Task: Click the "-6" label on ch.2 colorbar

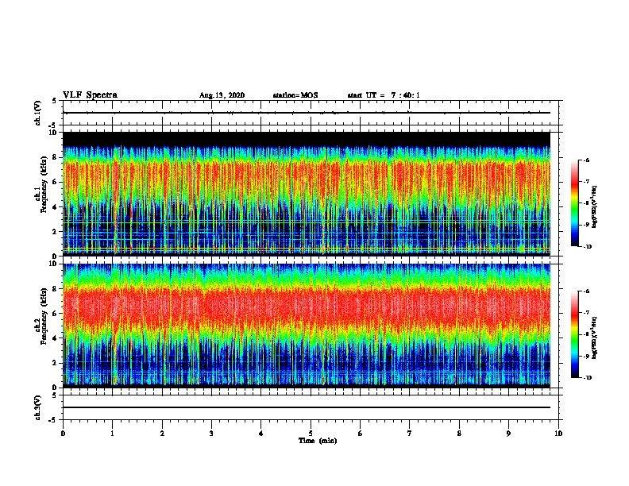Action: tap(586, 291)
